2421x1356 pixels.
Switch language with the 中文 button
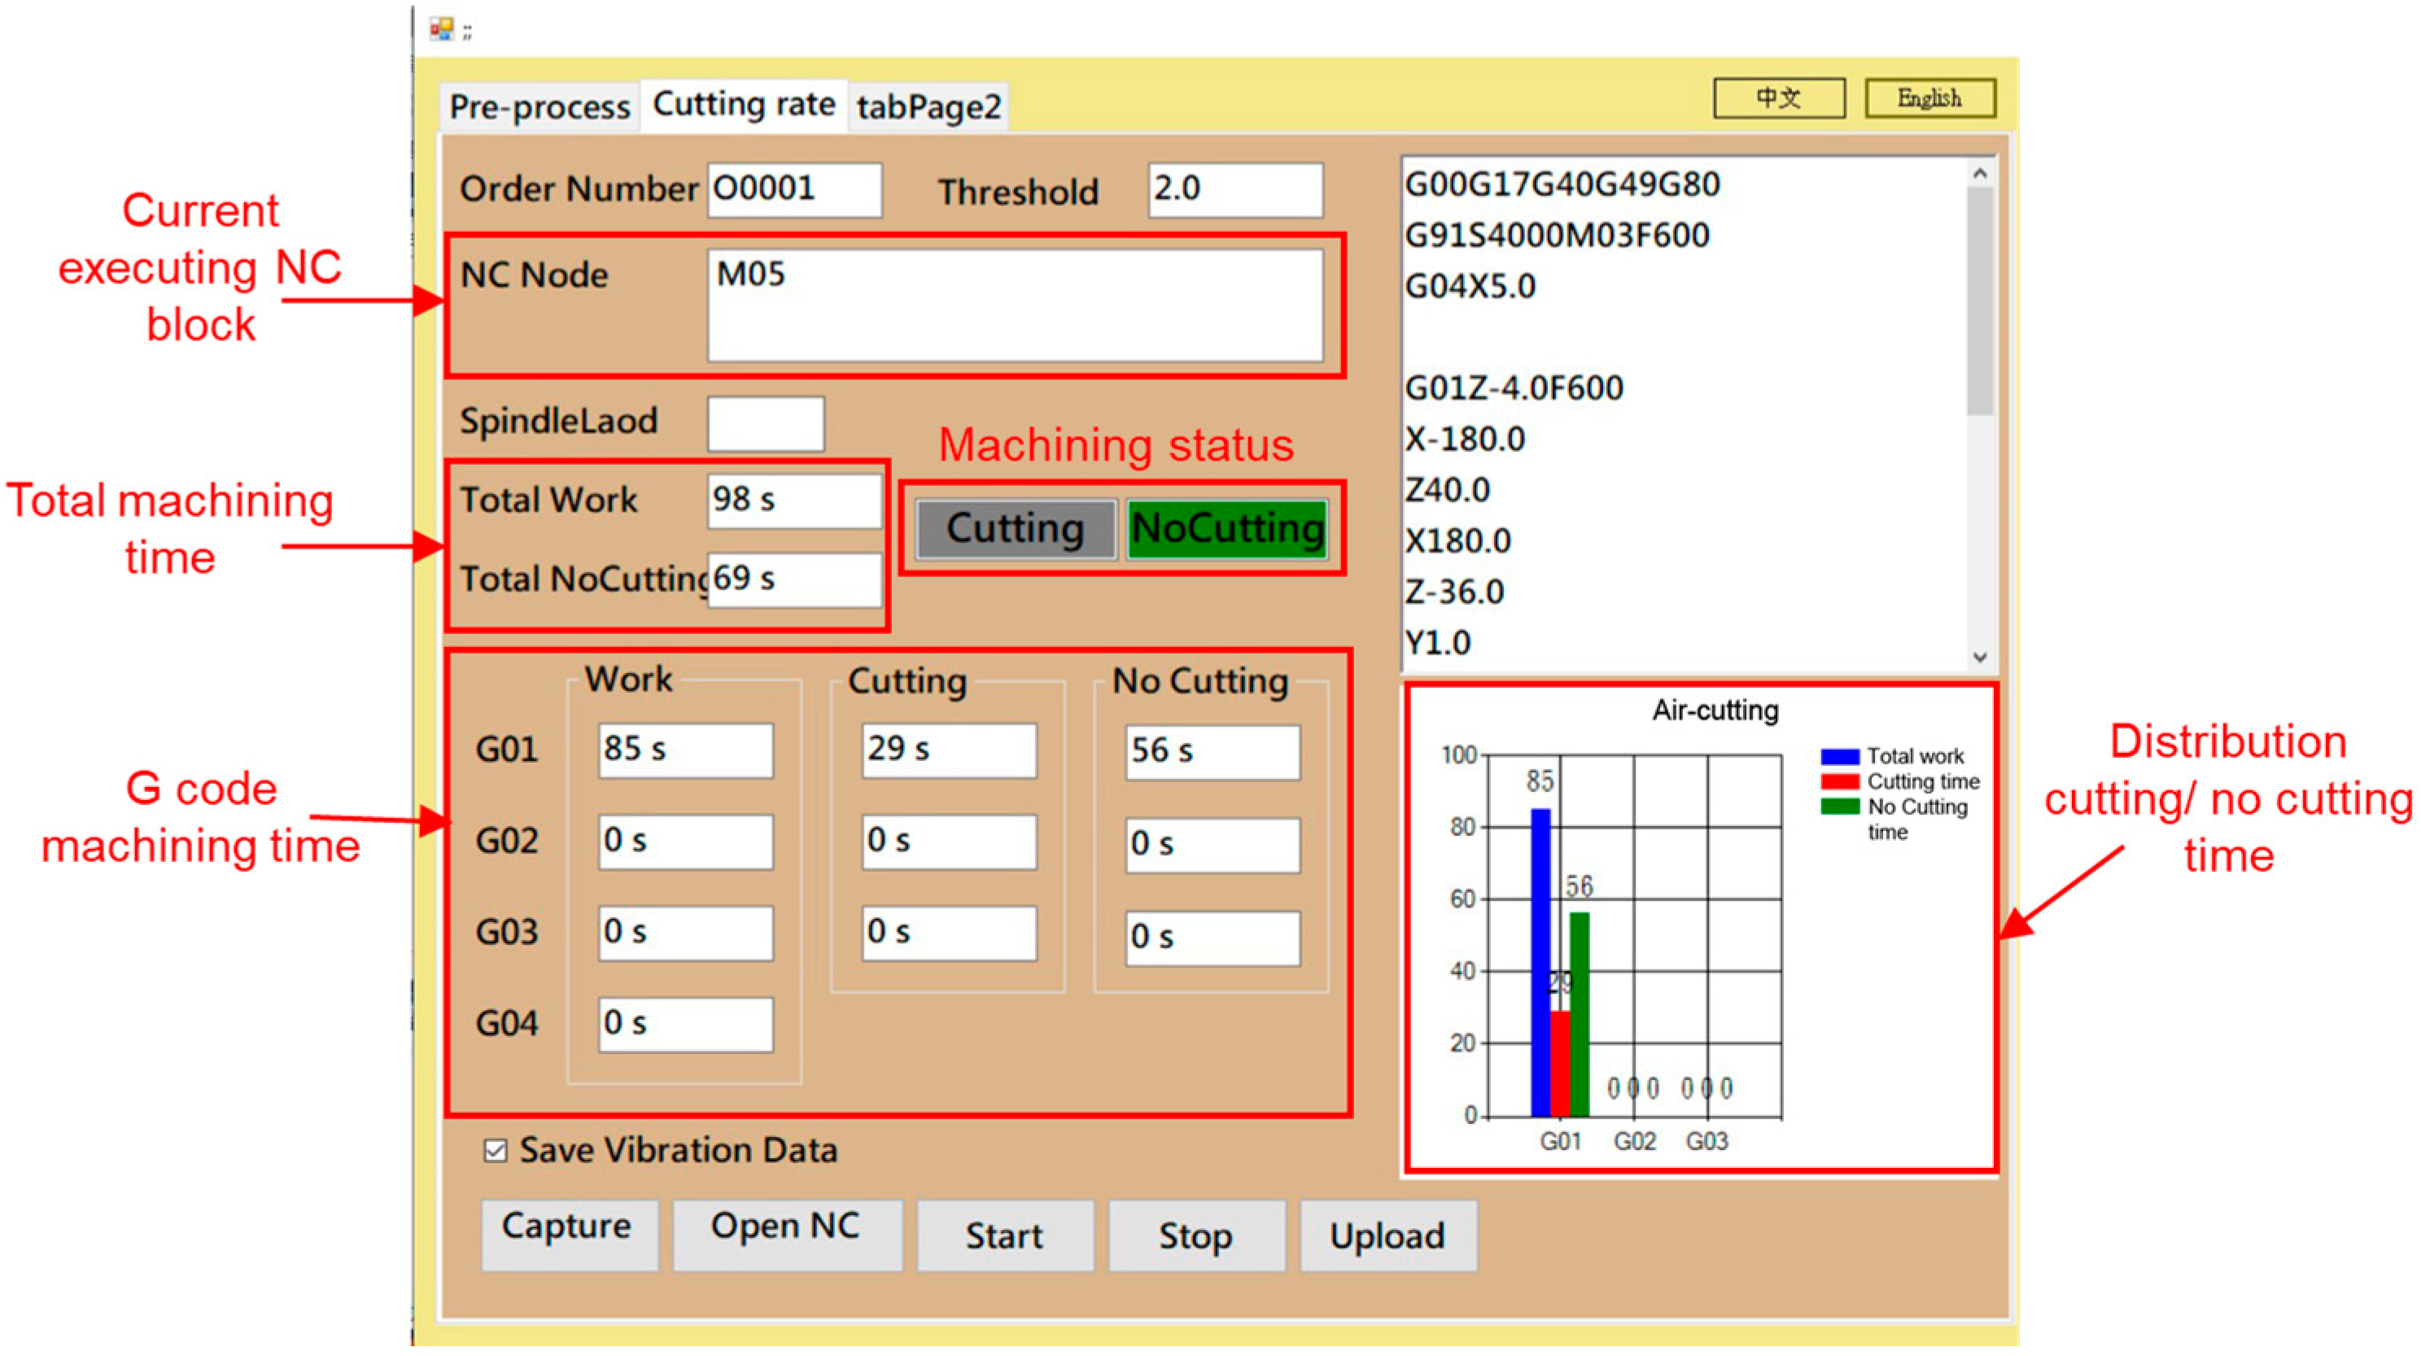tap(1778, 98)
